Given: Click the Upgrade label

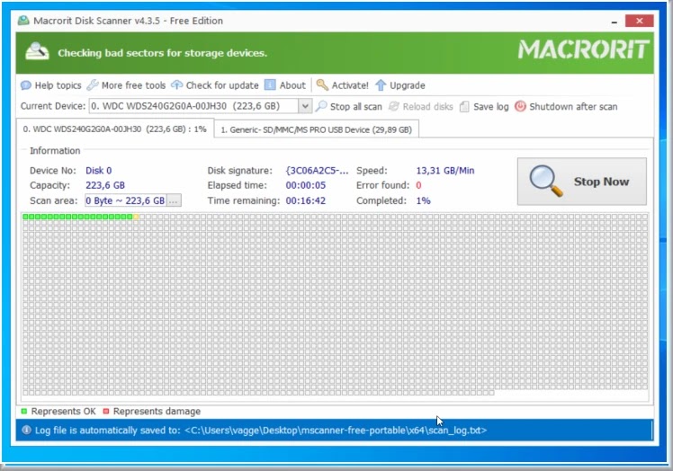Looking at the screenshot, I should (x=408, y=85).
